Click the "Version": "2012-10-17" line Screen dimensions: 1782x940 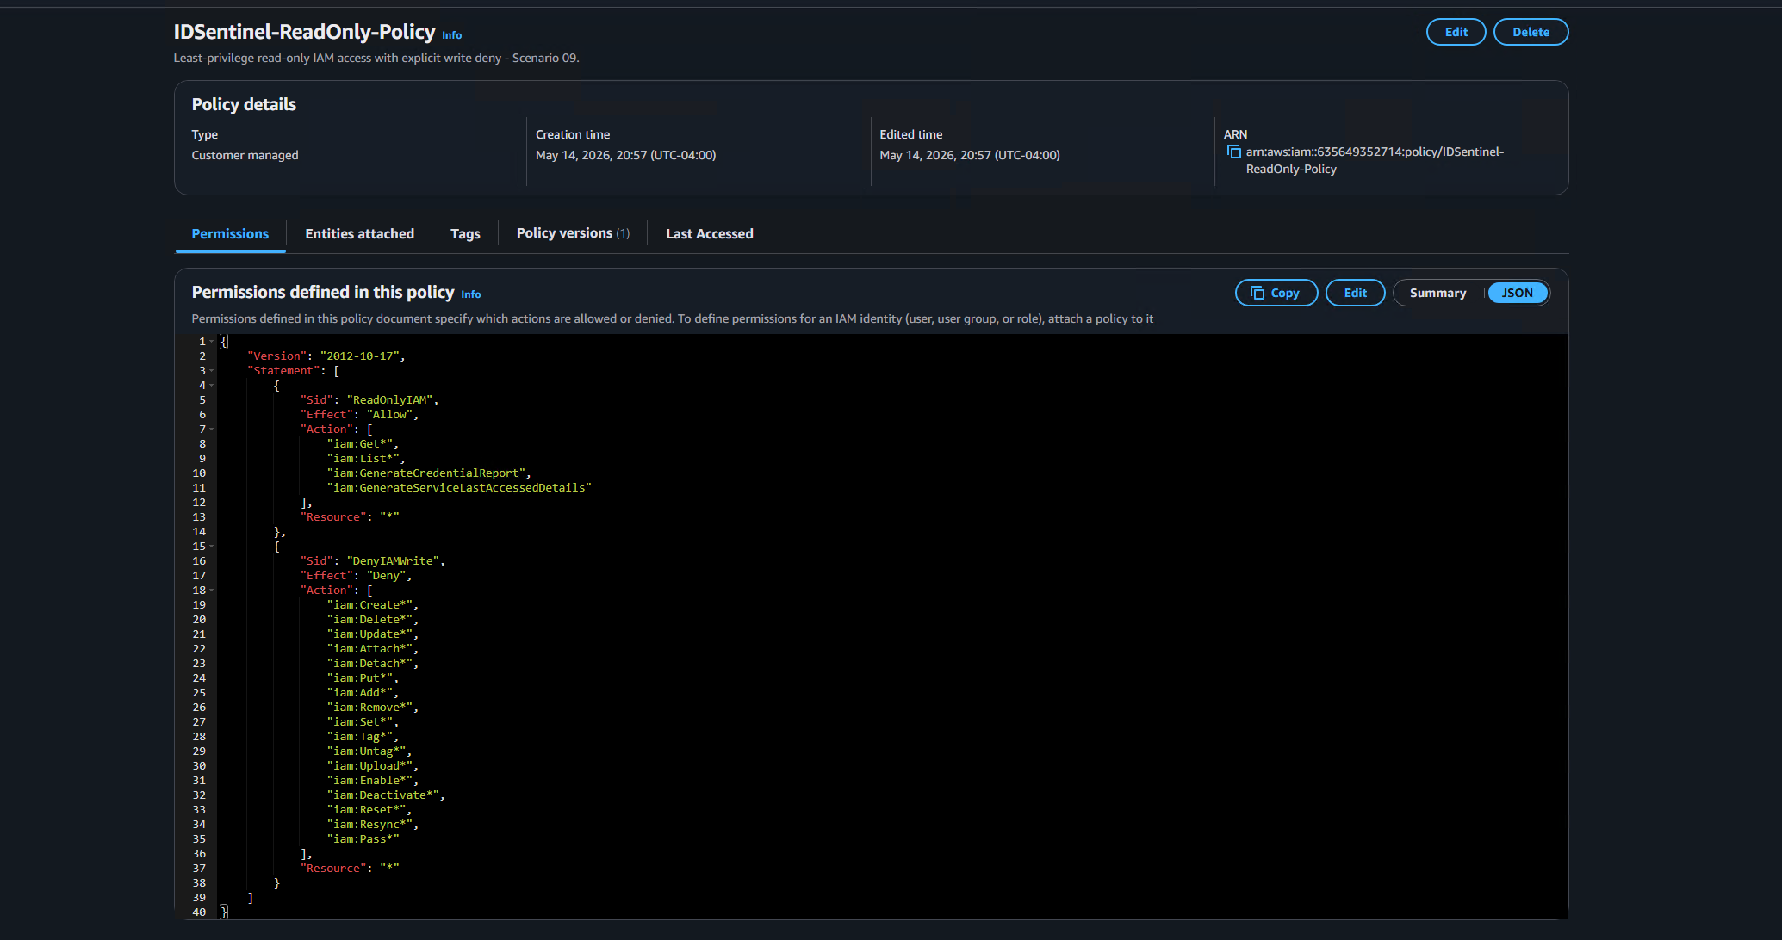coord(326,356)
